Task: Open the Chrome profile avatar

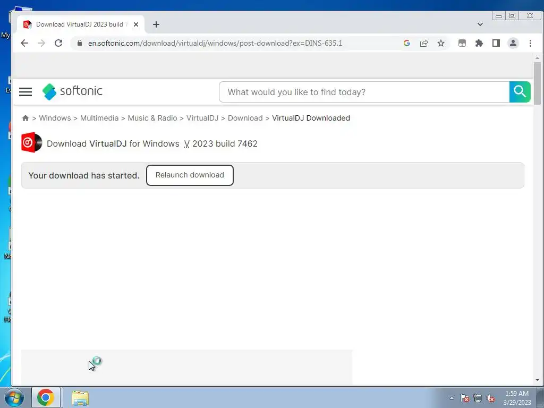Action: [x=513, y=43]
